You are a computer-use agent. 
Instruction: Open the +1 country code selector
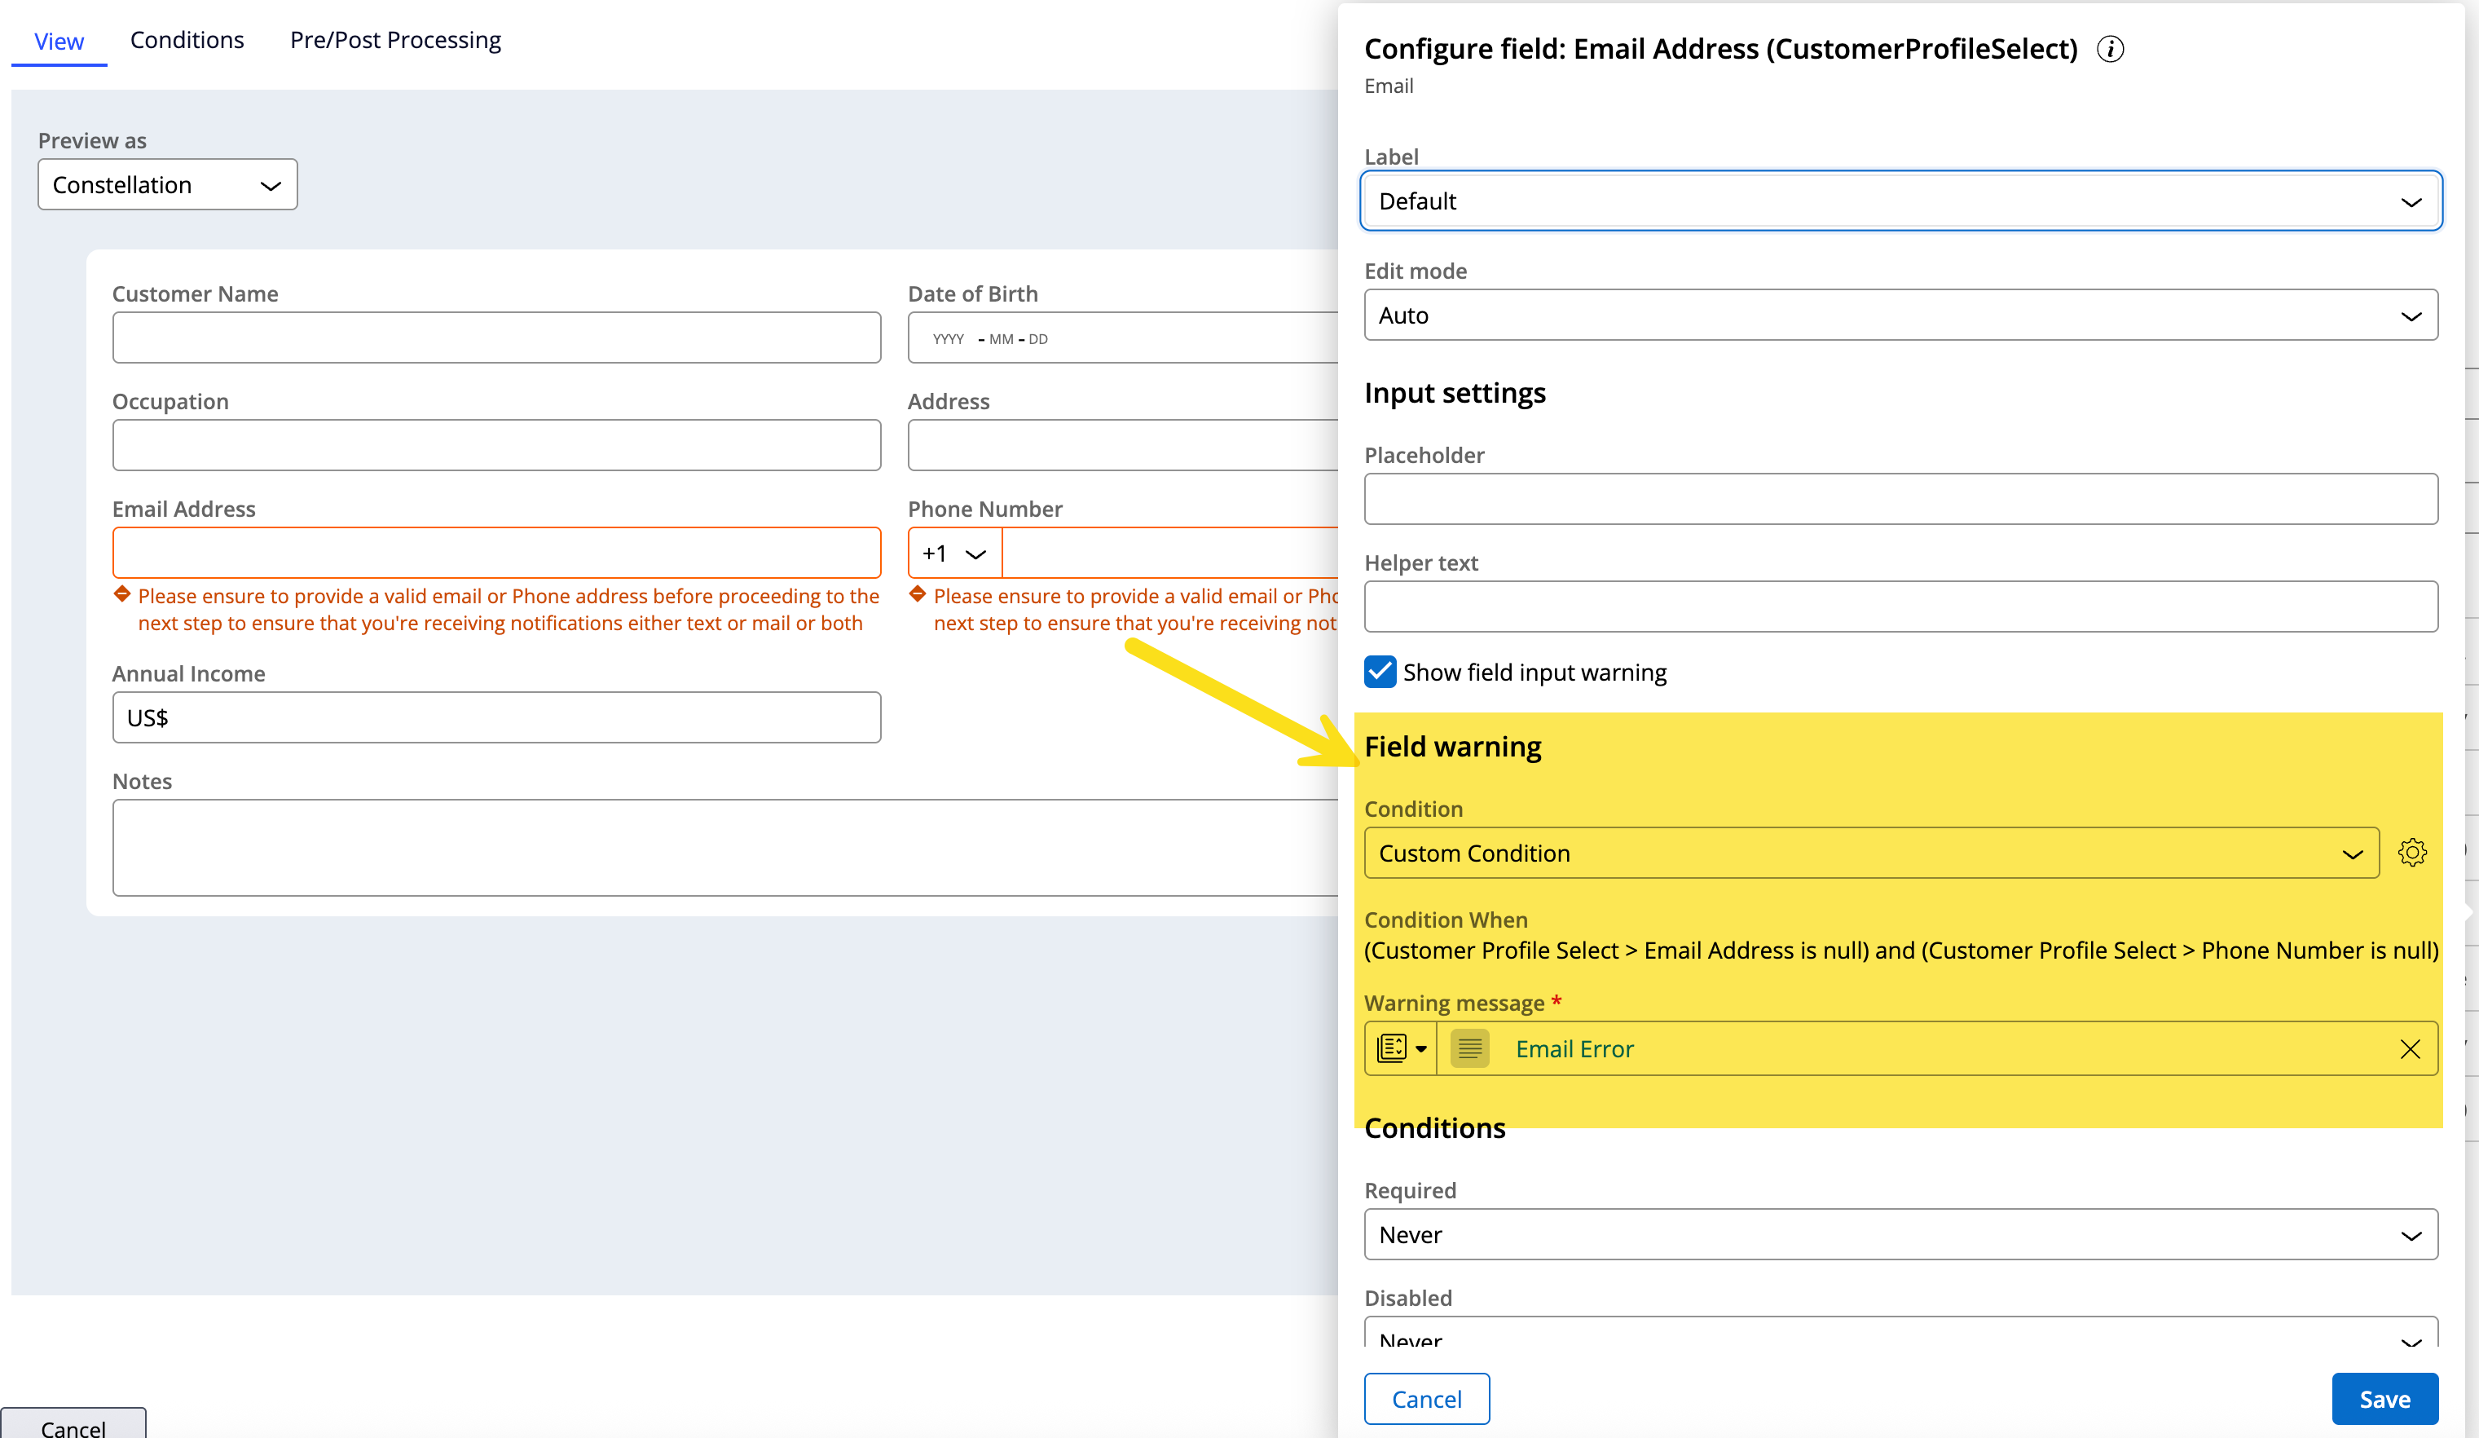coord(953,554)
